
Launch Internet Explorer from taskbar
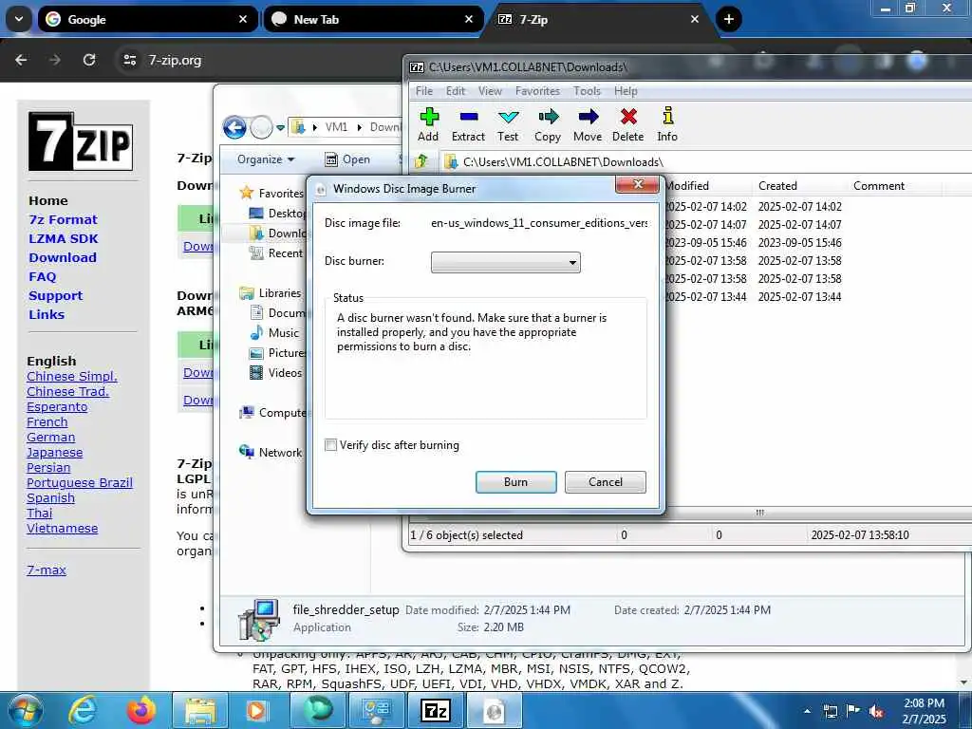coord(83,710)
